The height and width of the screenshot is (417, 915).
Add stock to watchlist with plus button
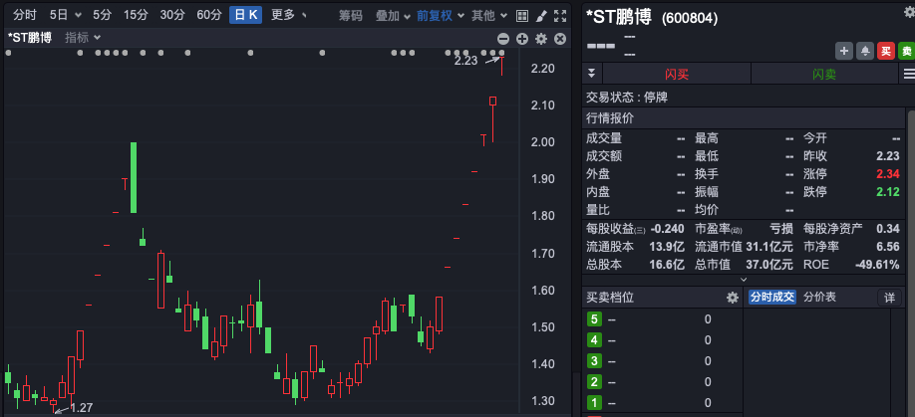click(x=844, y=51)
